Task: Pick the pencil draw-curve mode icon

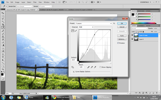Action: 76,31
